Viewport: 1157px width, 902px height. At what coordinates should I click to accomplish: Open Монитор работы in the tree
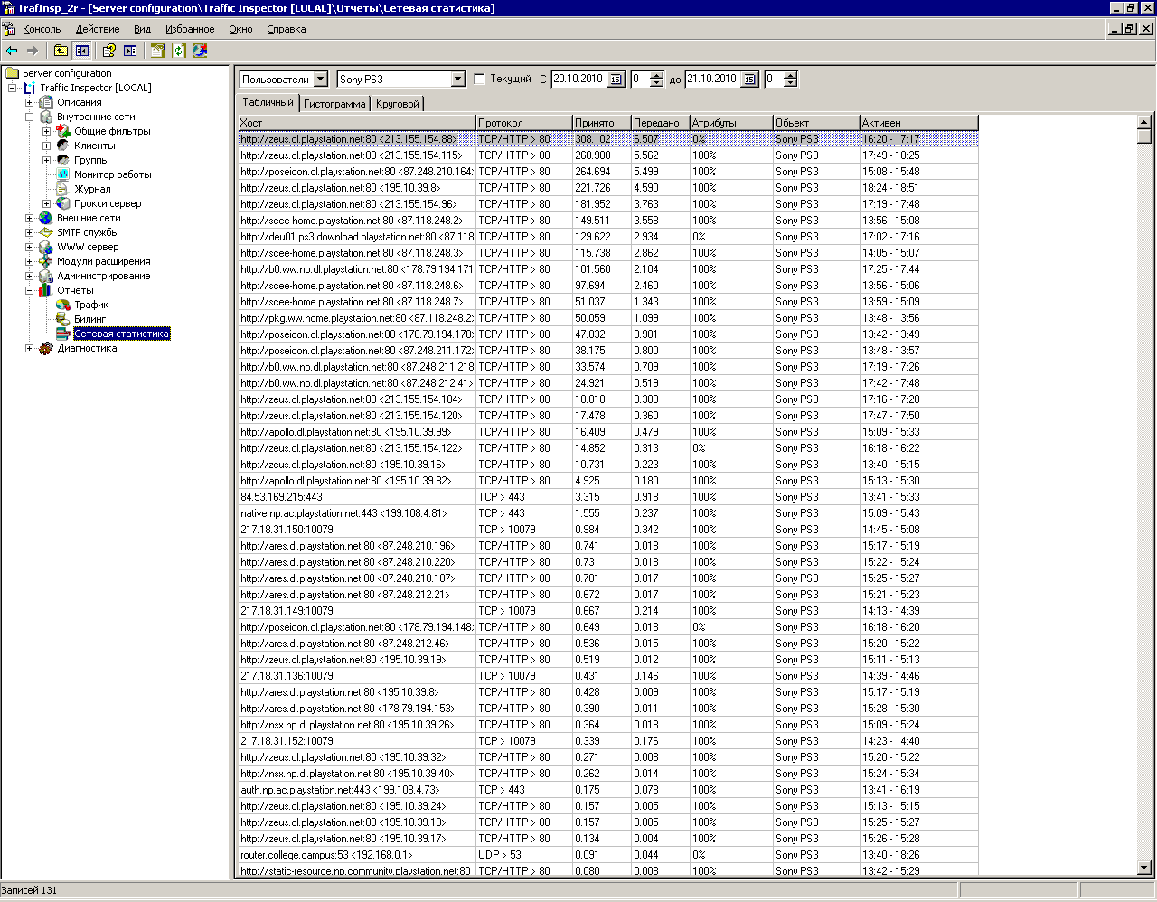(112, 174)
